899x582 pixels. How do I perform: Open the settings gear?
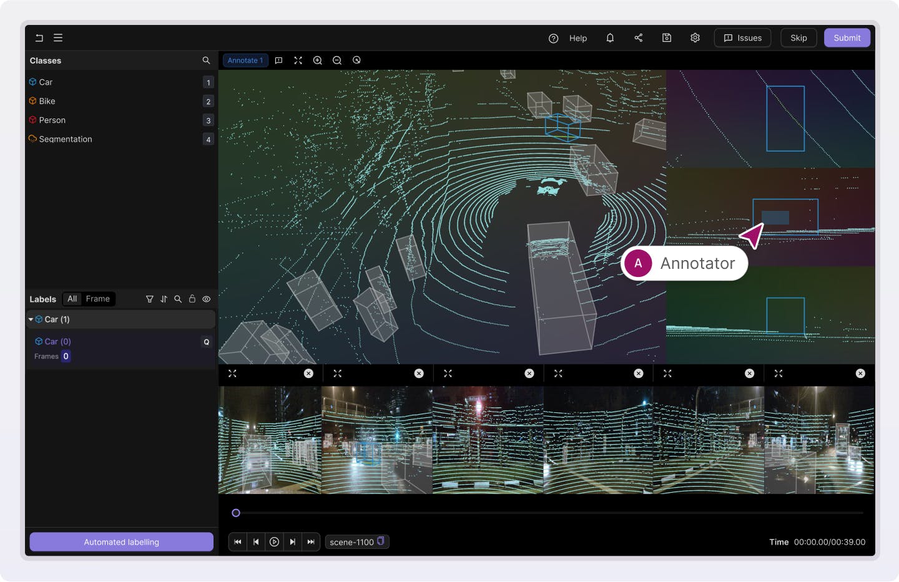pyautogui.click(x=695, y=38)
